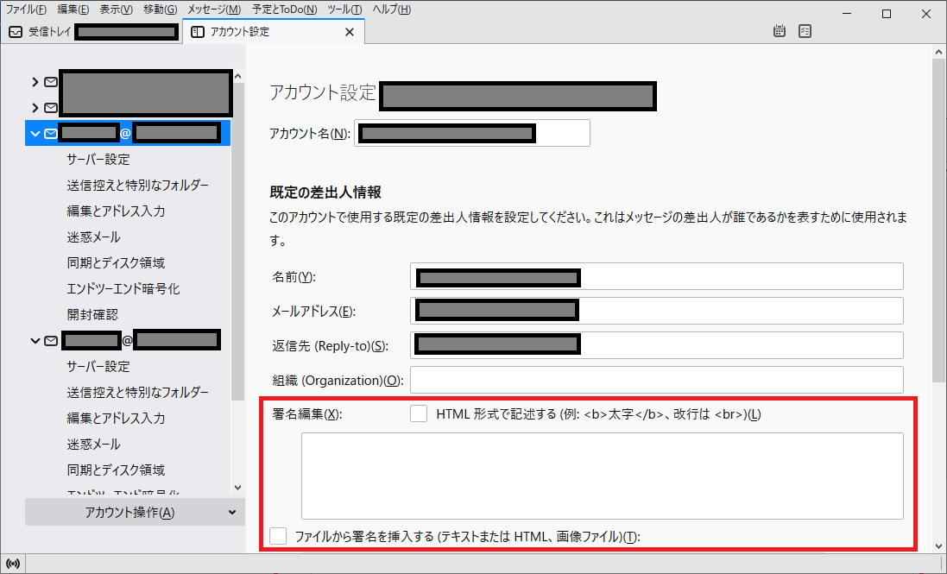Select エンドツーエンド暗号化 under selected account
Viewport: 947px width, 574px height.
point(123,289)
